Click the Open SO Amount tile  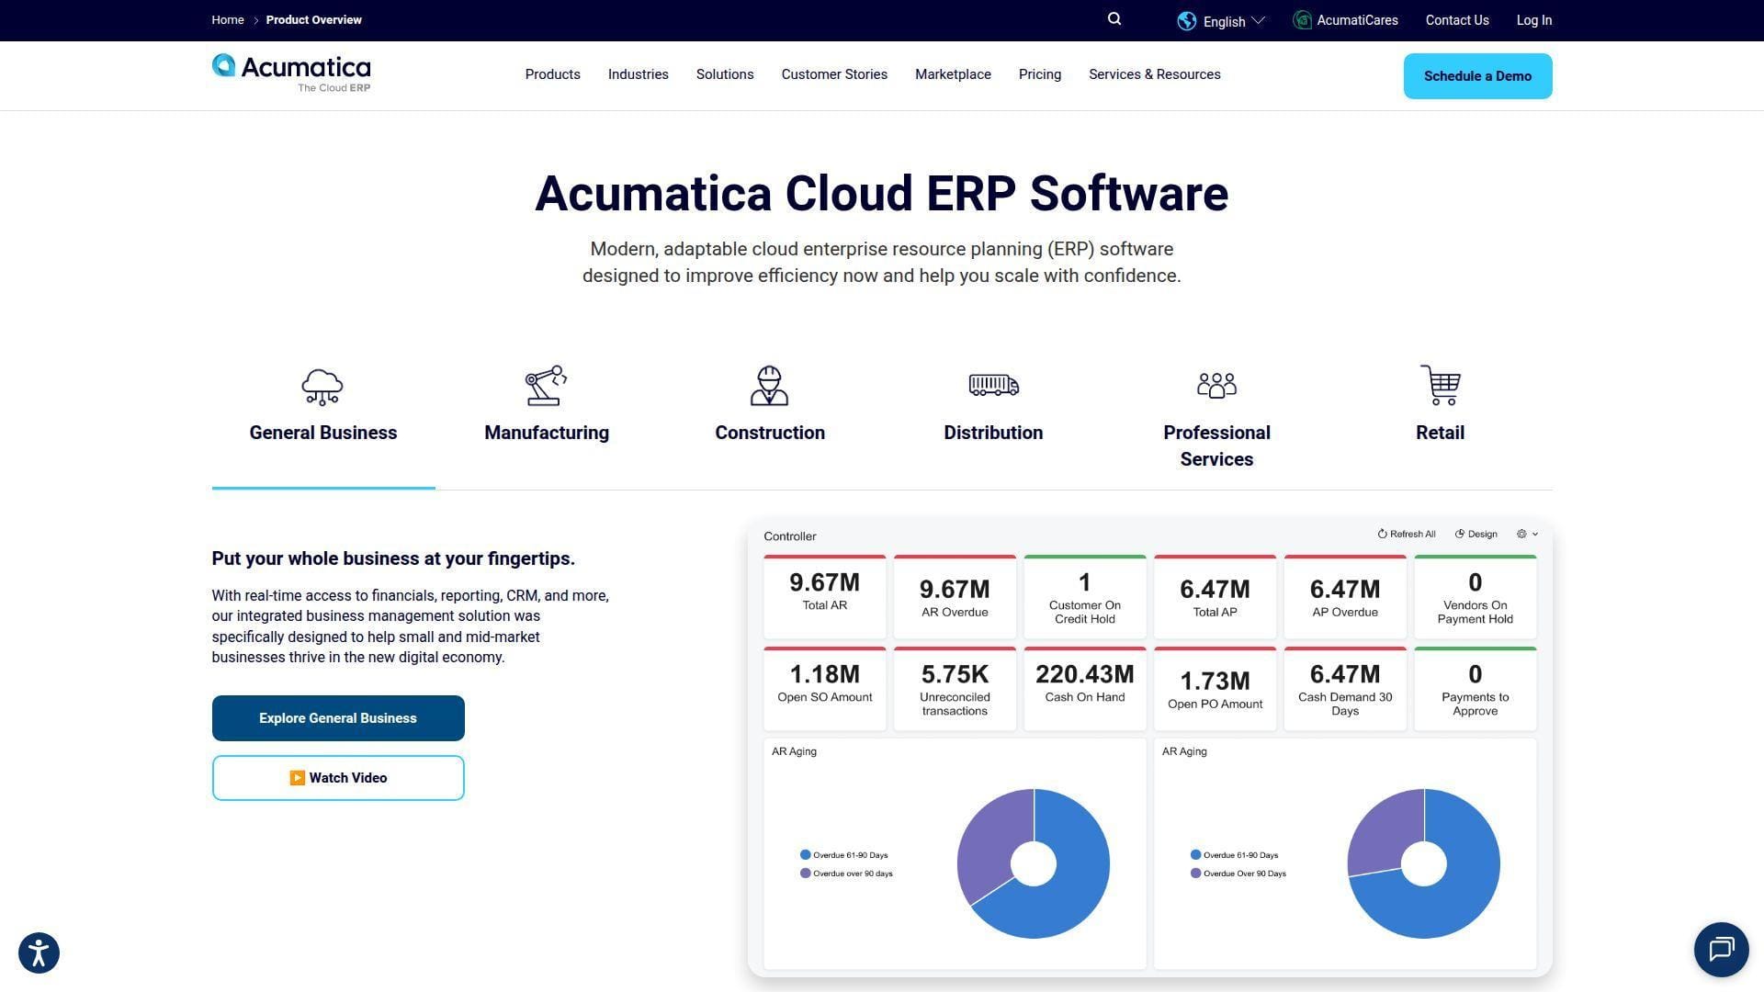[824, 689]
